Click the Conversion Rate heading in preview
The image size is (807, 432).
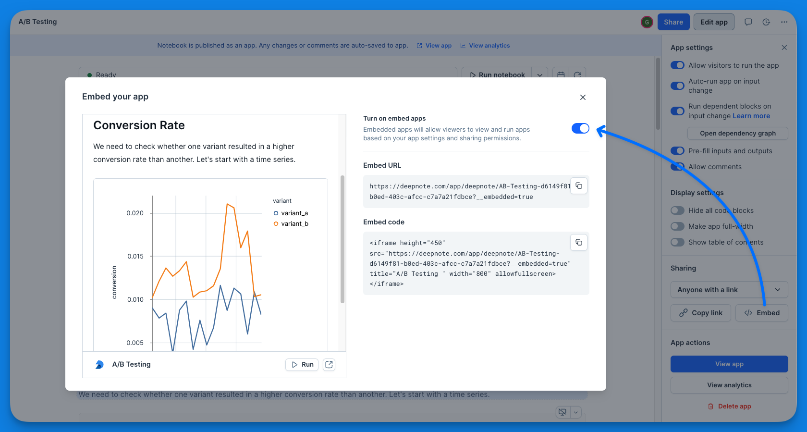pyautogui.click(x=139, y=125)
